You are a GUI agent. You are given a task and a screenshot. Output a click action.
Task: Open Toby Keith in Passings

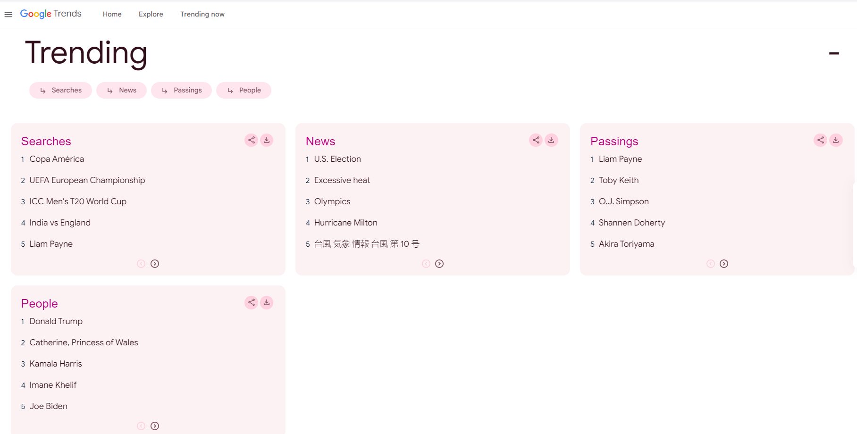tap(619, 180)
